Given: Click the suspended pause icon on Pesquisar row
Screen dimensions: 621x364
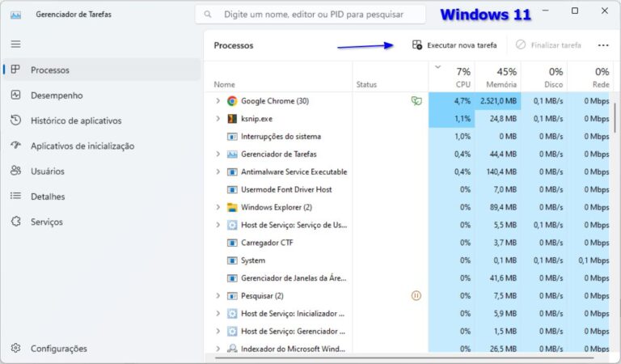Looking at the screenshot, I should click(x=416, y=295).
